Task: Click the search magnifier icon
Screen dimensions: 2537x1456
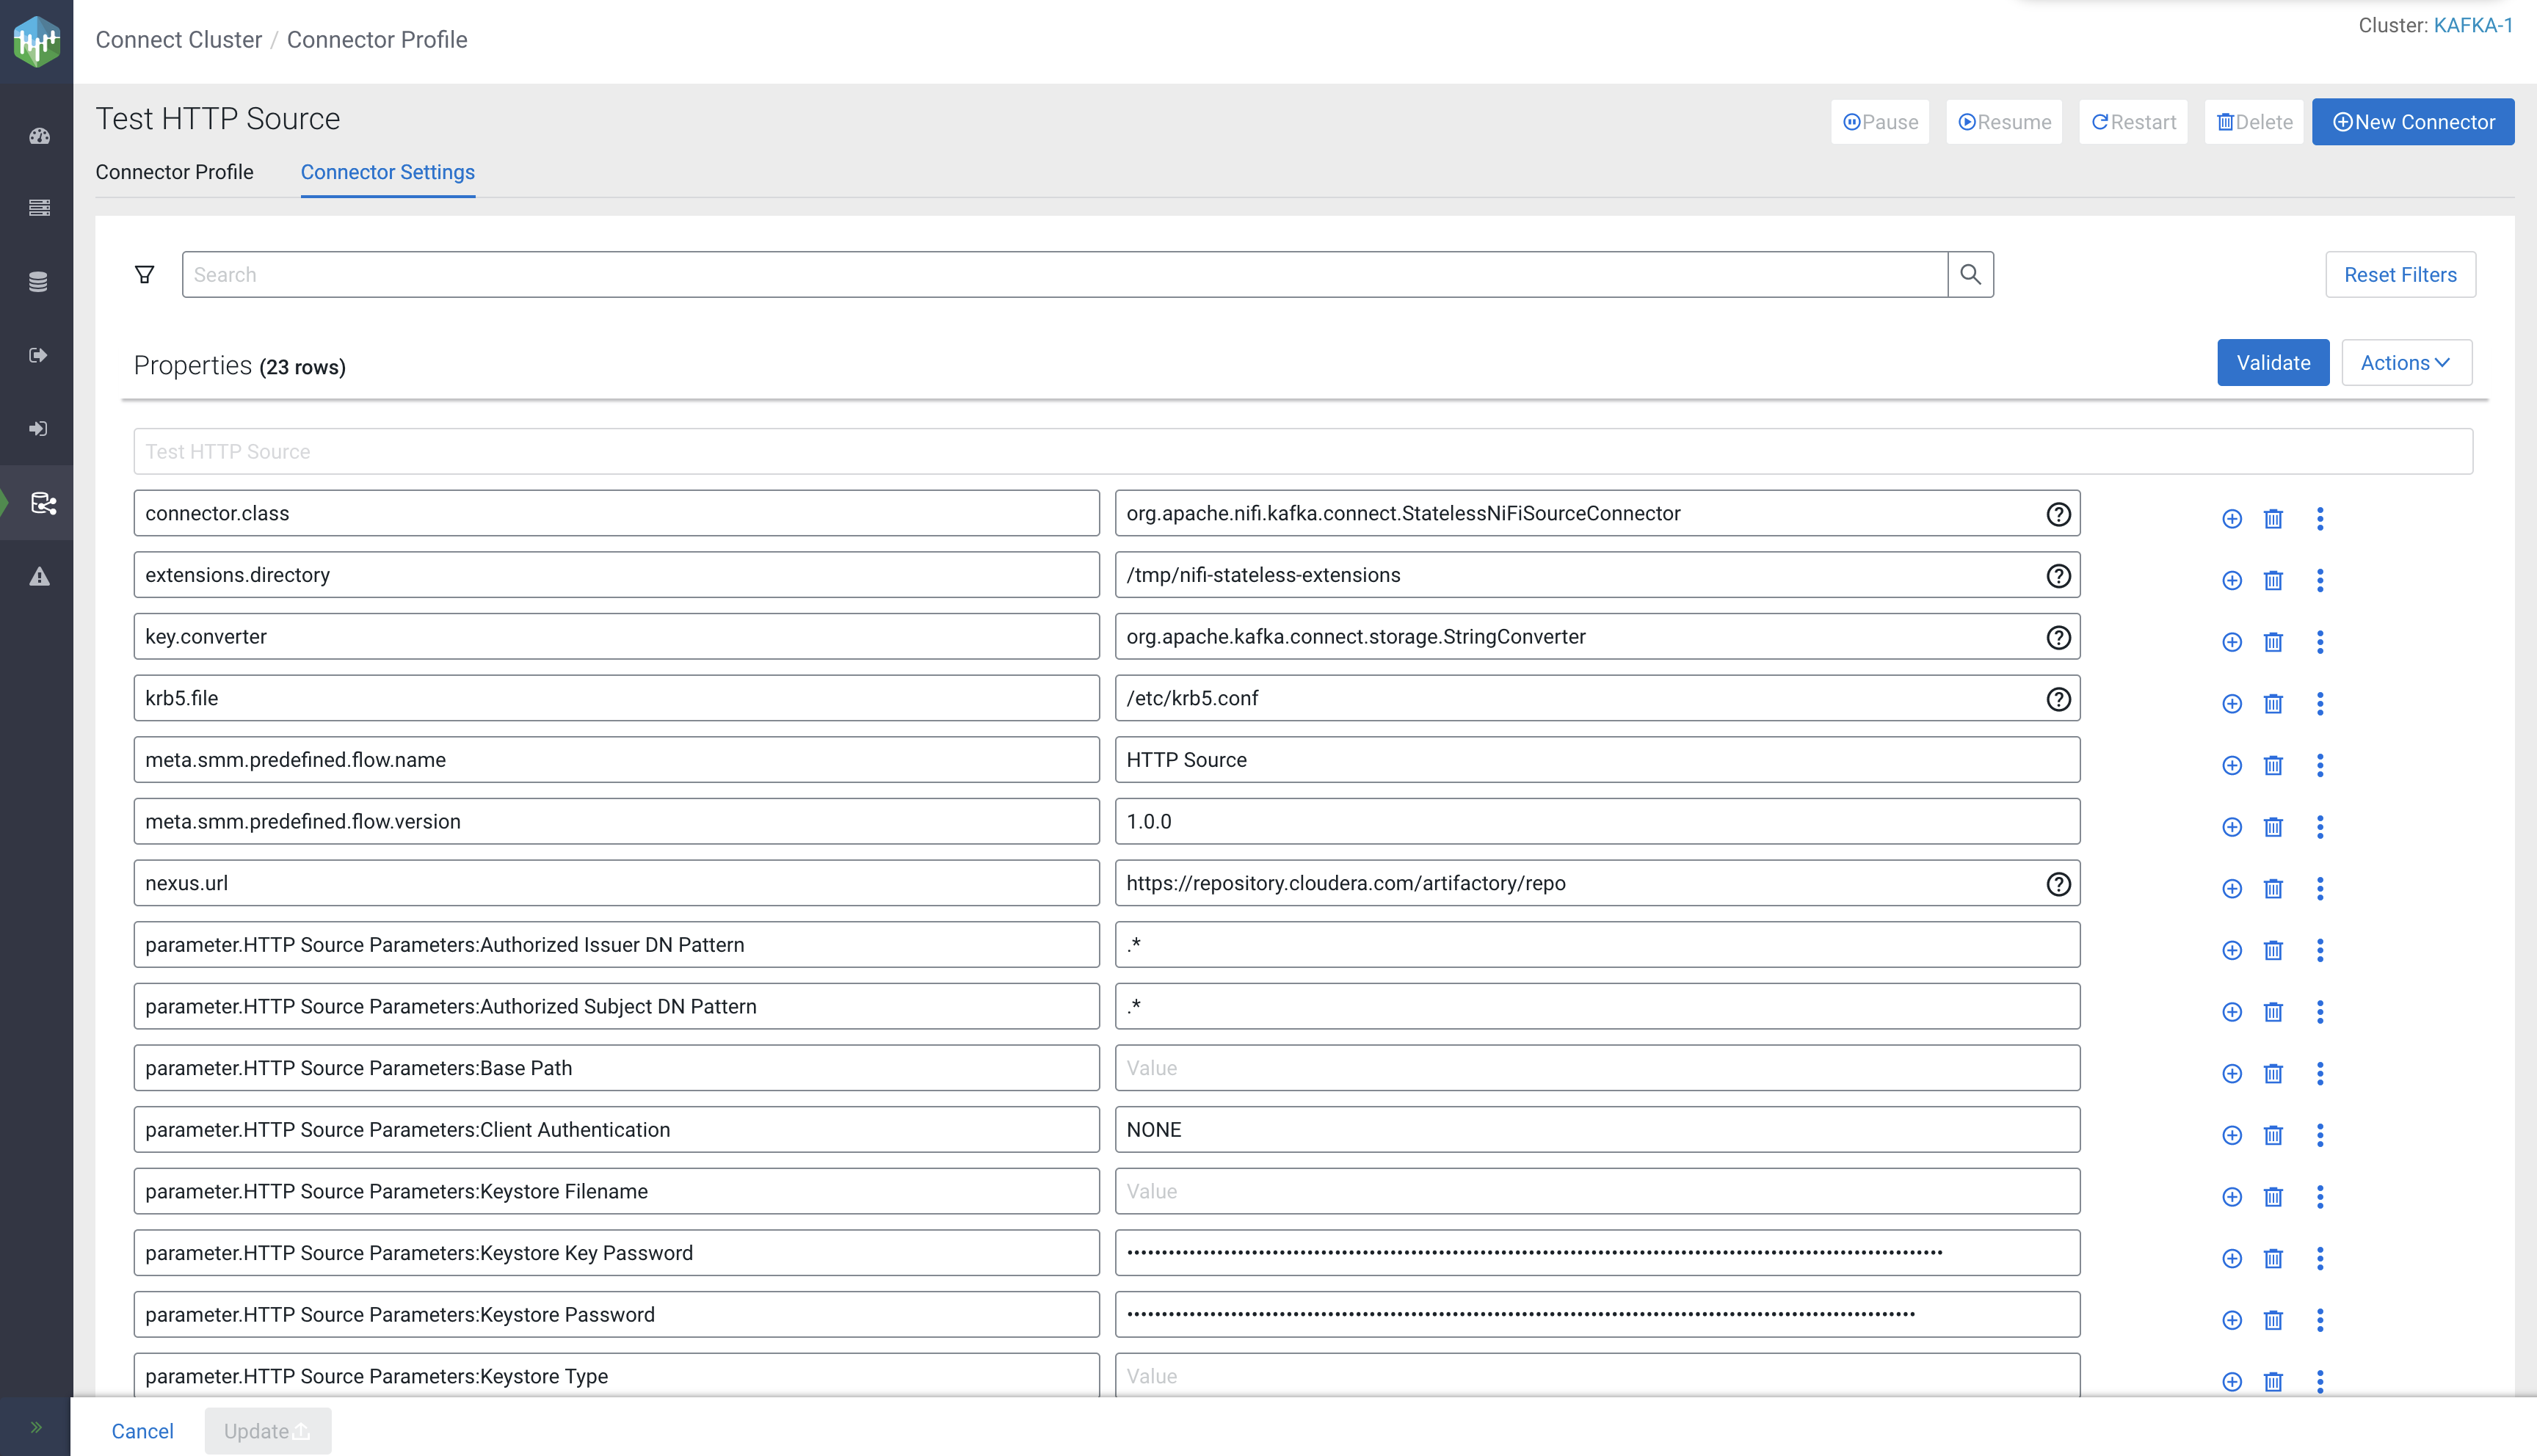Action: (x=1970, y=274)
